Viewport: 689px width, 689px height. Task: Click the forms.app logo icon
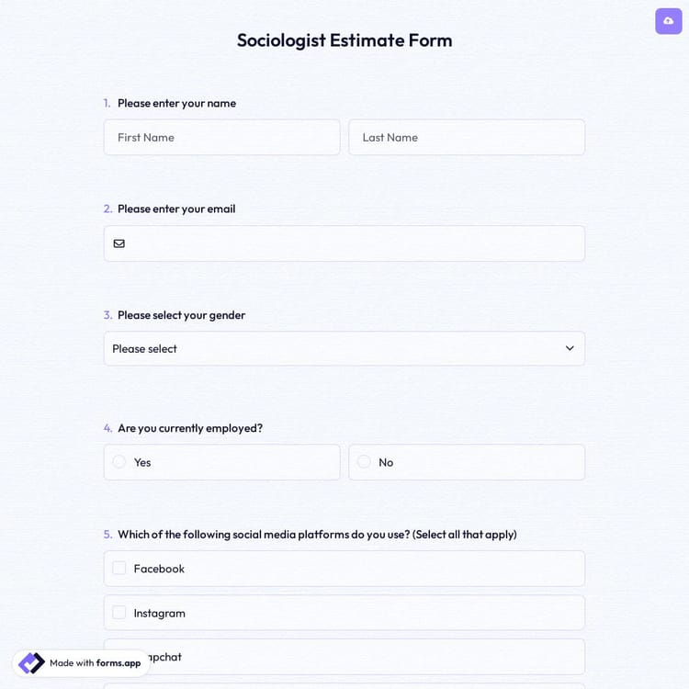pyautogui.click(x=31, y=663)
